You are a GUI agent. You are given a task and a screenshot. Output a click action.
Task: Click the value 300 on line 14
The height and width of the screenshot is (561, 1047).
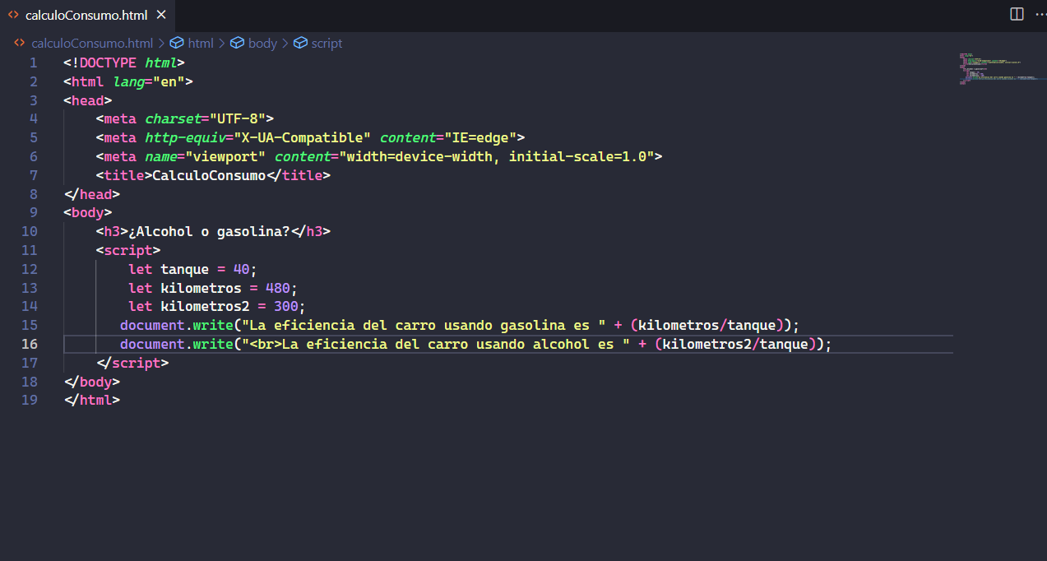[x=286, y=307]
